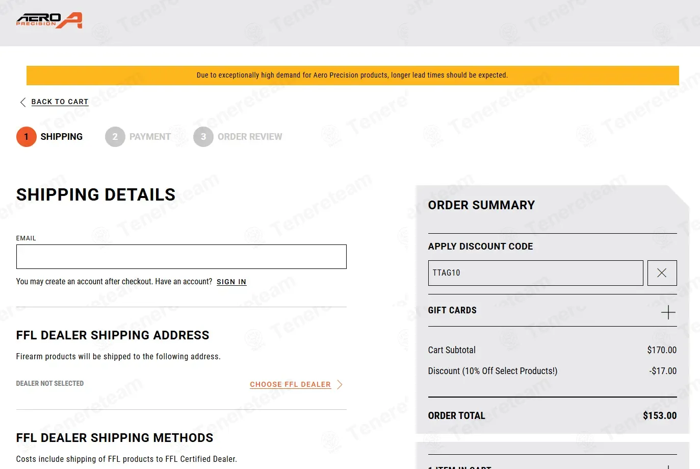Select the Shipping step label
Viewport: 700px width, 469px height.
click(x=62, y=137)
